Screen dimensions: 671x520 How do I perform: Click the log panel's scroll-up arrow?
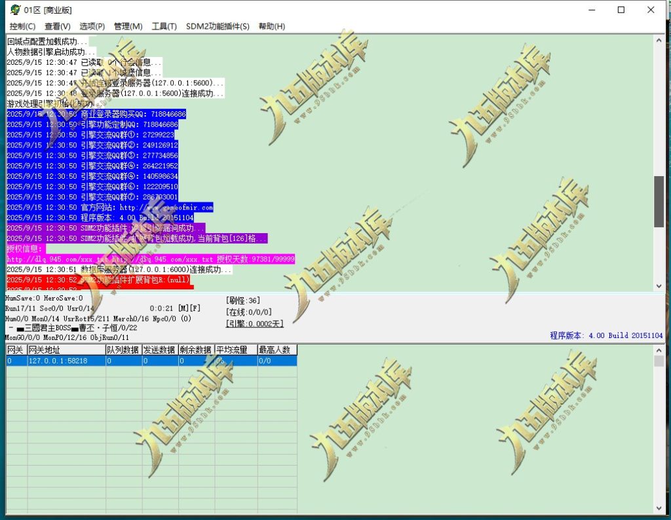point(659,41)
